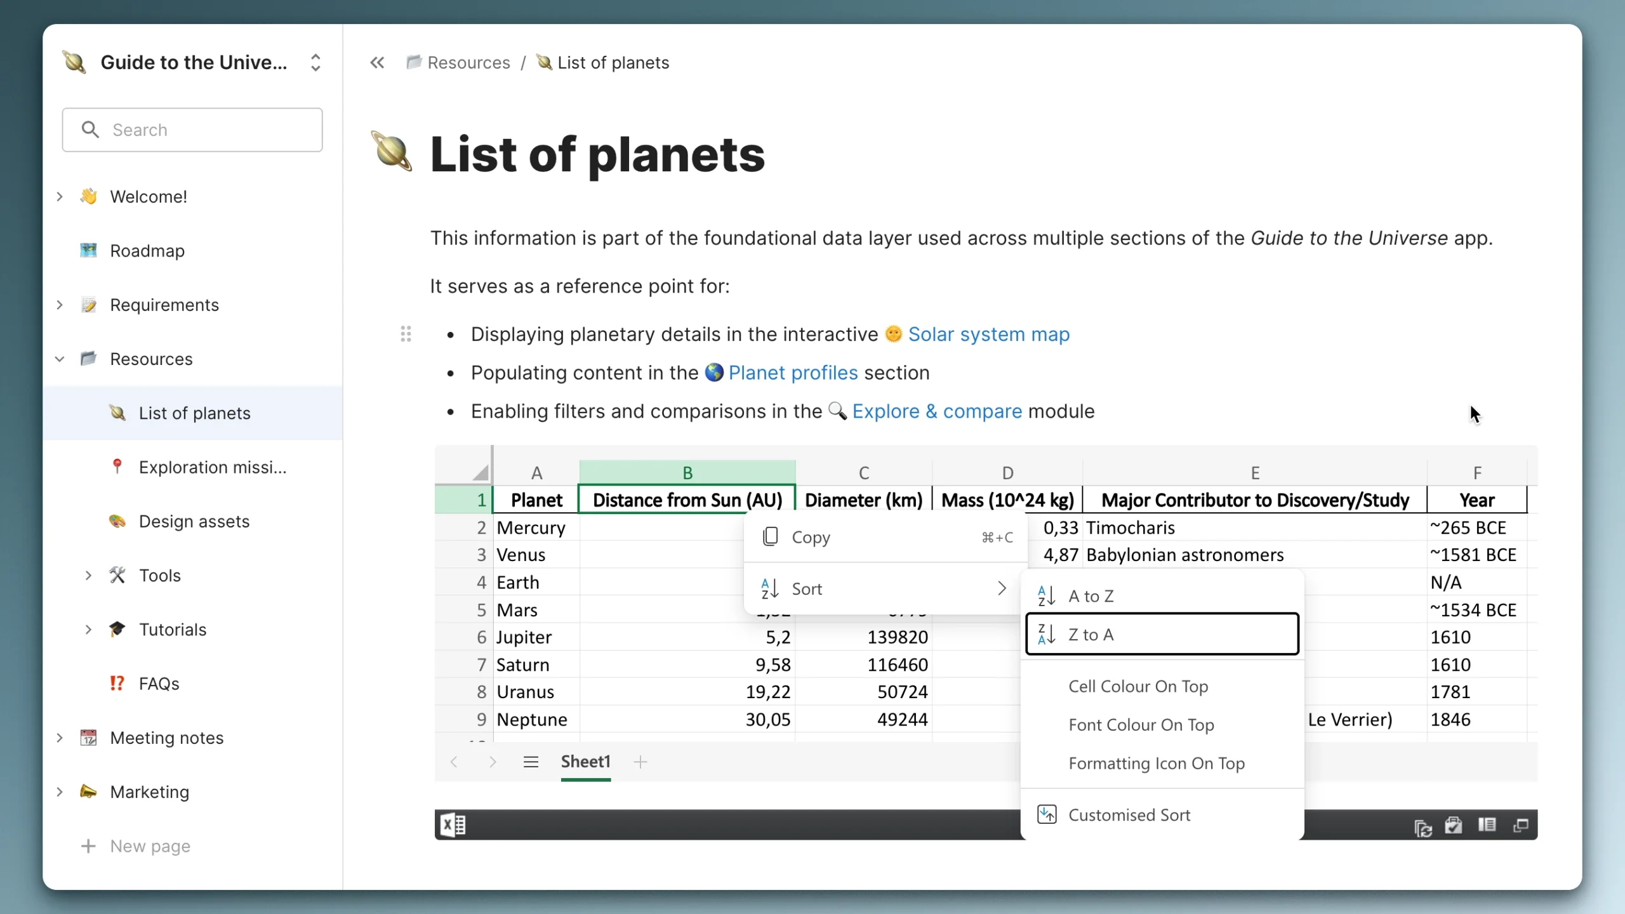The width and height of the screenshot is (1625, 914).
Task: Collapse the Resources section in the sidebar
Action: tap(60, 359)
